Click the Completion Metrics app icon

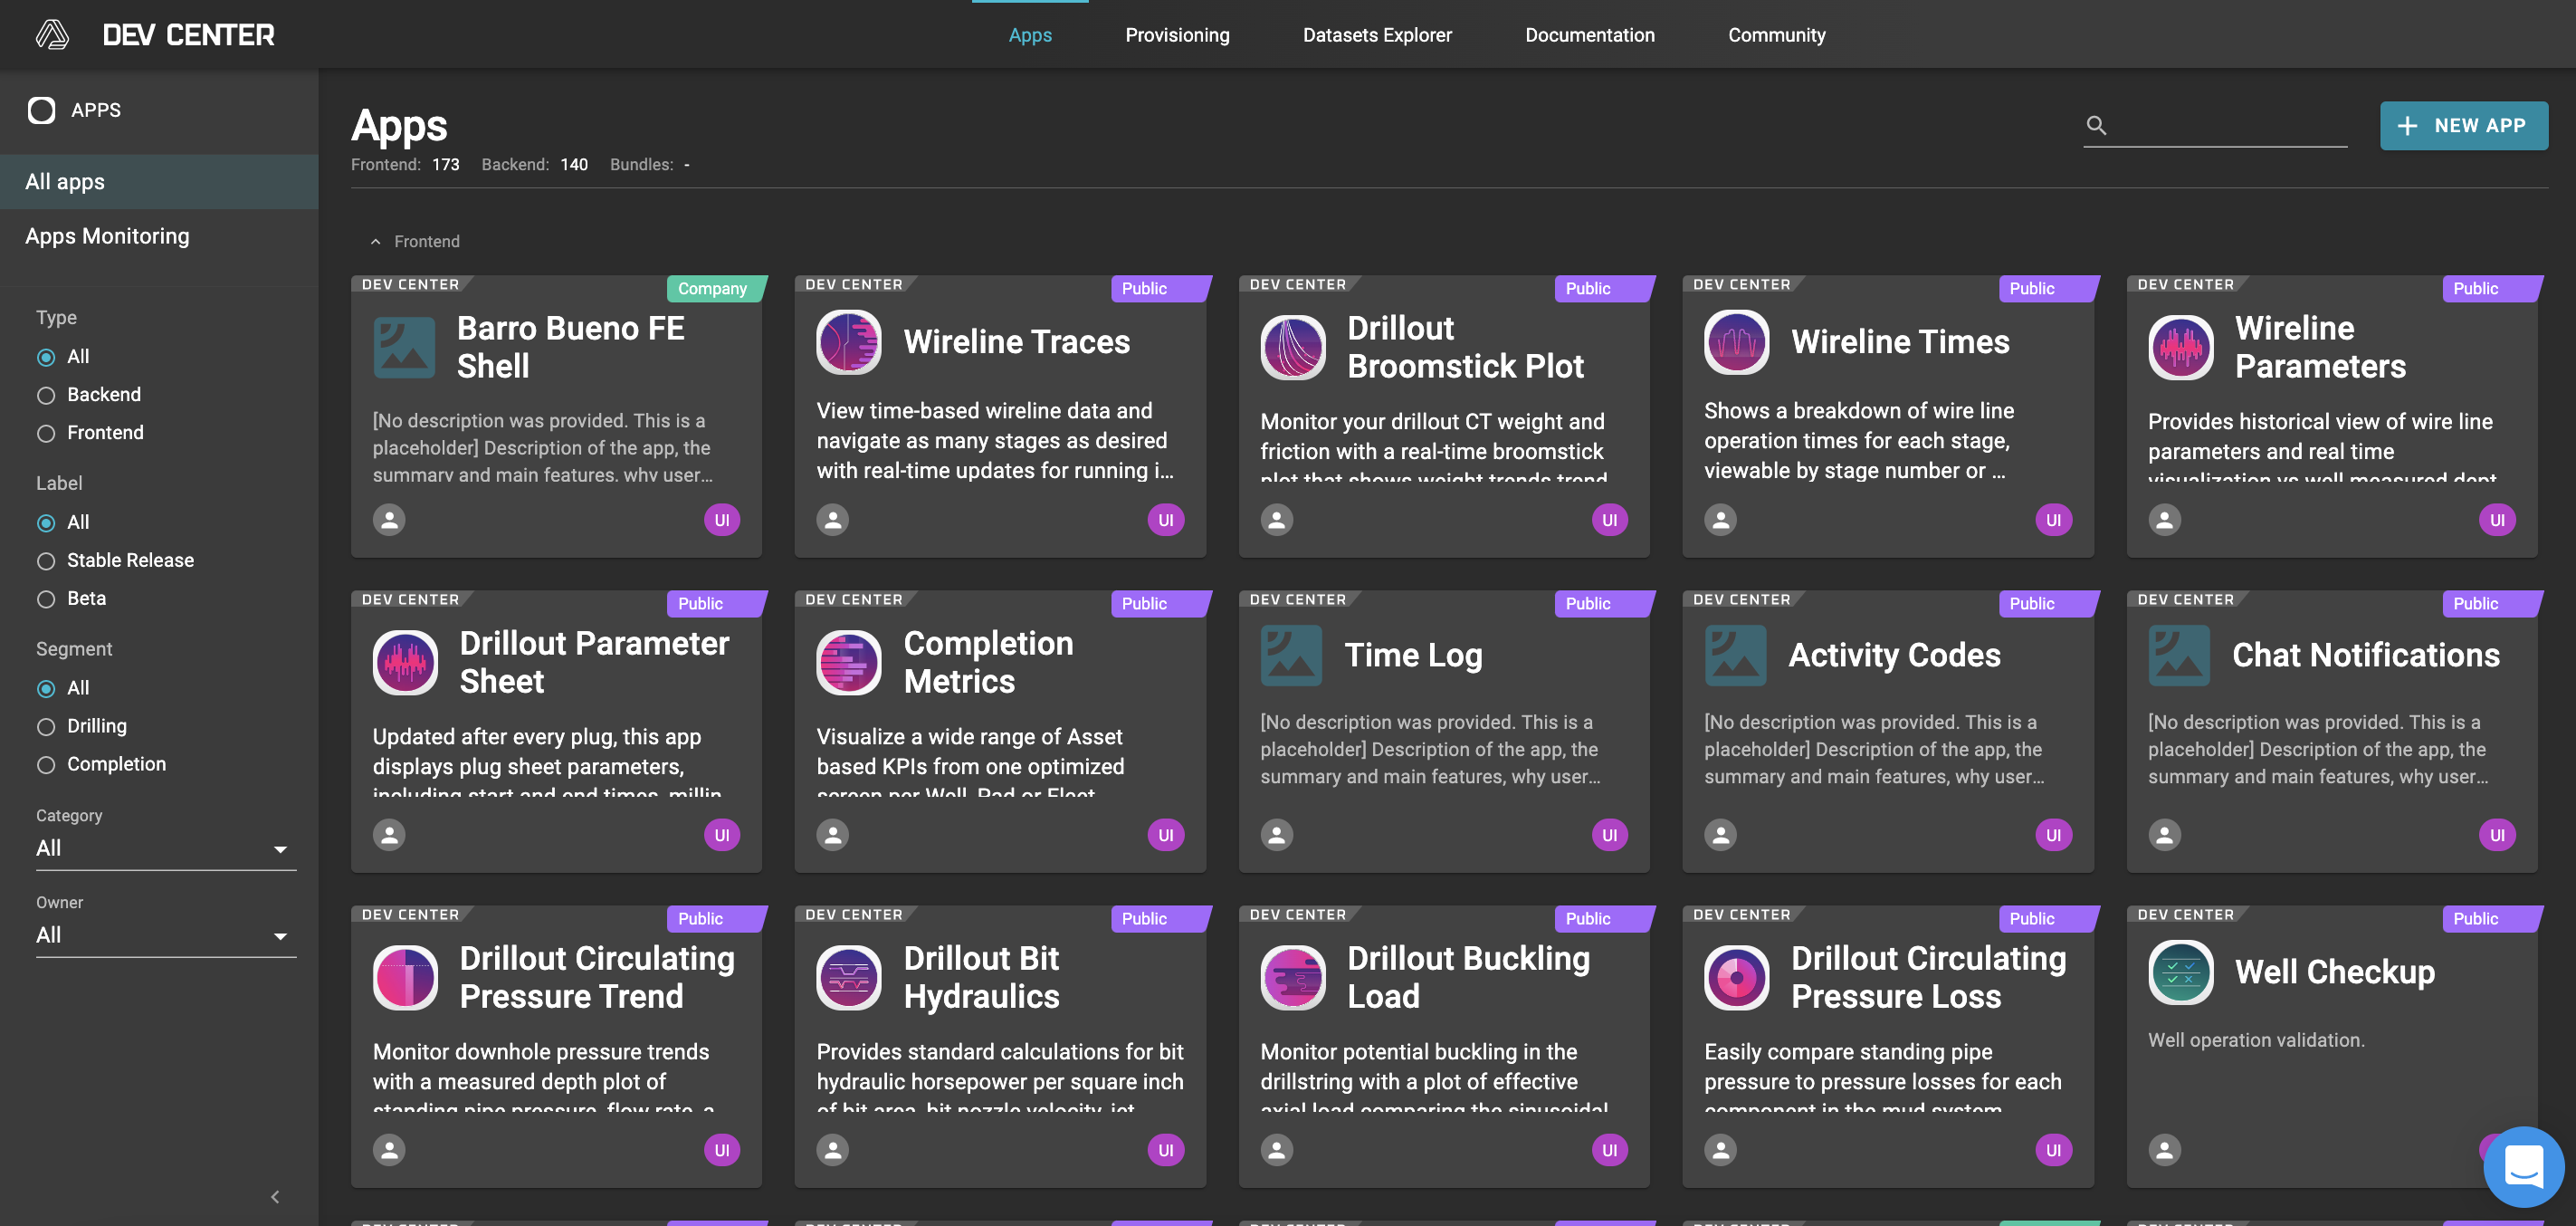tap(848, 662)
